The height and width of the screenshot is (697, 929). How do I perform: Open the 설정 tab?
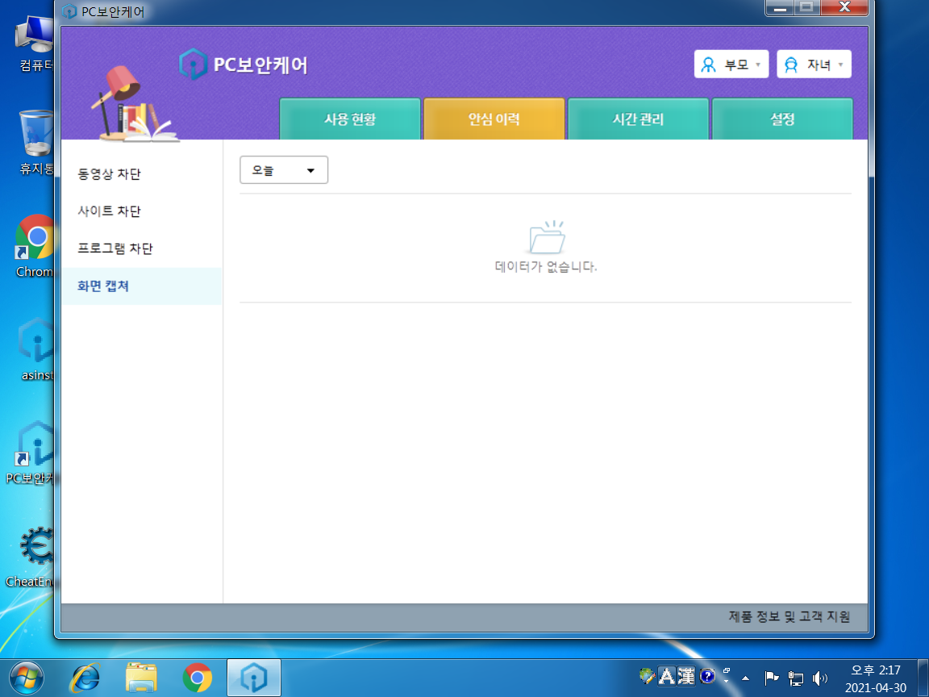(x=782, y=119)
